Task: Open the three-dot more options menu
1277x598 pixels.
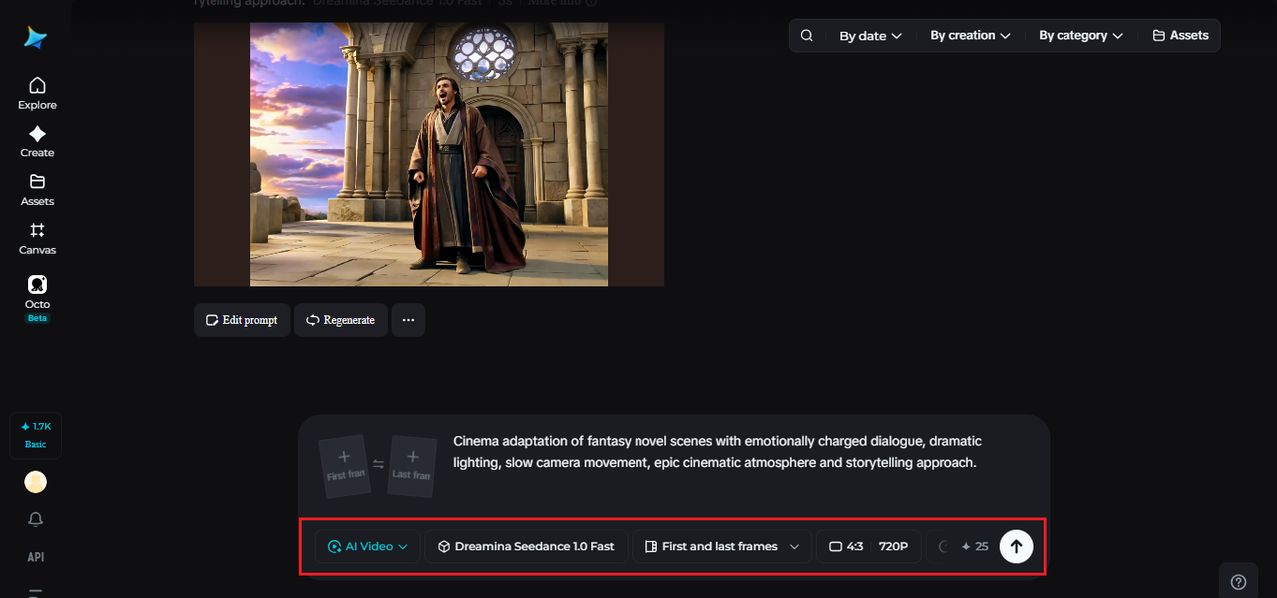Action: (408, 320)
